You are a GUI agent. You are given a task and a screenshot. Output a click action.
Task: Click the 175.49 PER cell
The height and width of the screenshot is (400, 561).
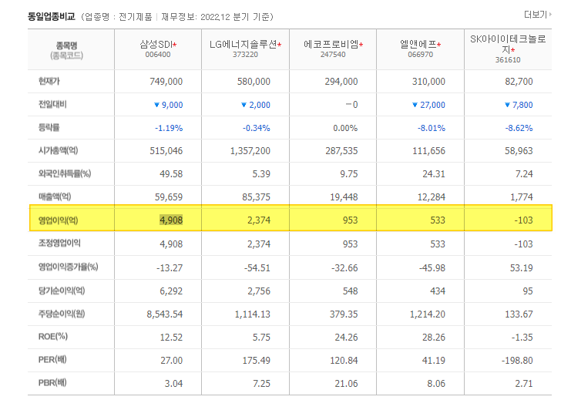256,361
